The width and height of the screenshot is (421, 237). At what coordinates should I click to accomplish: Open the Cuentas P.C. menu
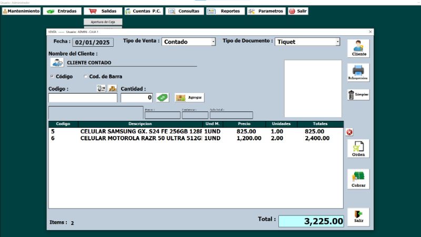coord(144,11)
